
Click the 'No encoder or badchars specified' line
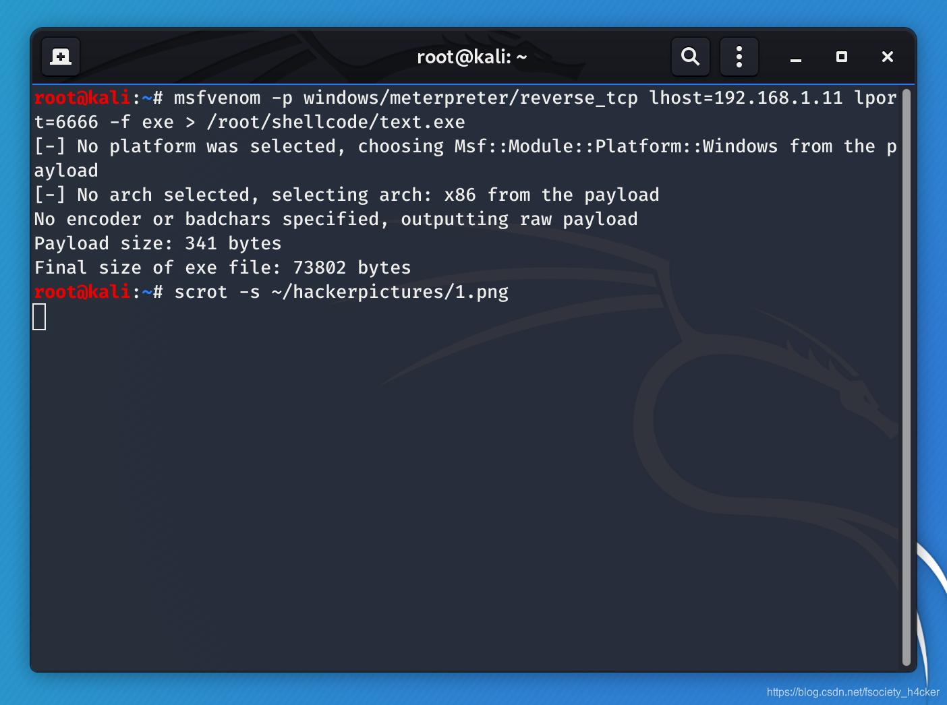click(336, 219)
